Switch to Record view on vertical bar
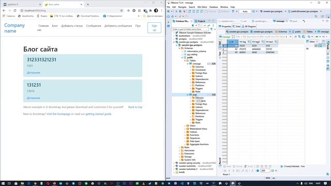331x186 pixels. 220,161
